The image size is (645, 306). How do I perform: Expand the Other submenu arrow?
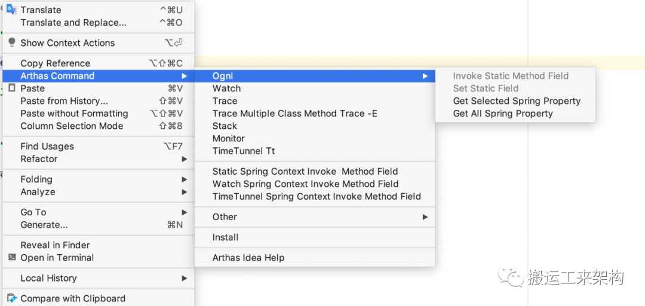[x=425, y=217]
